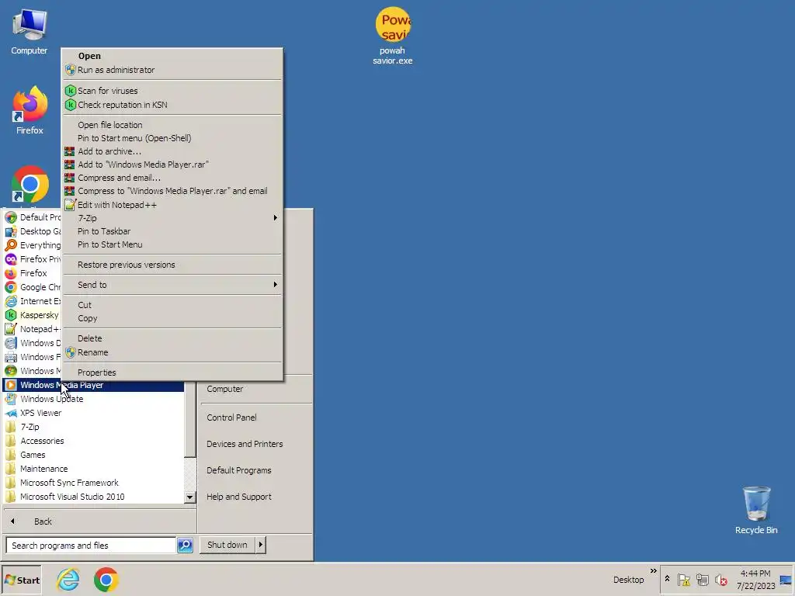Open Firefox in the Start menu list
The width and height of the screenshot is (795, 596).
click(33, 273)
